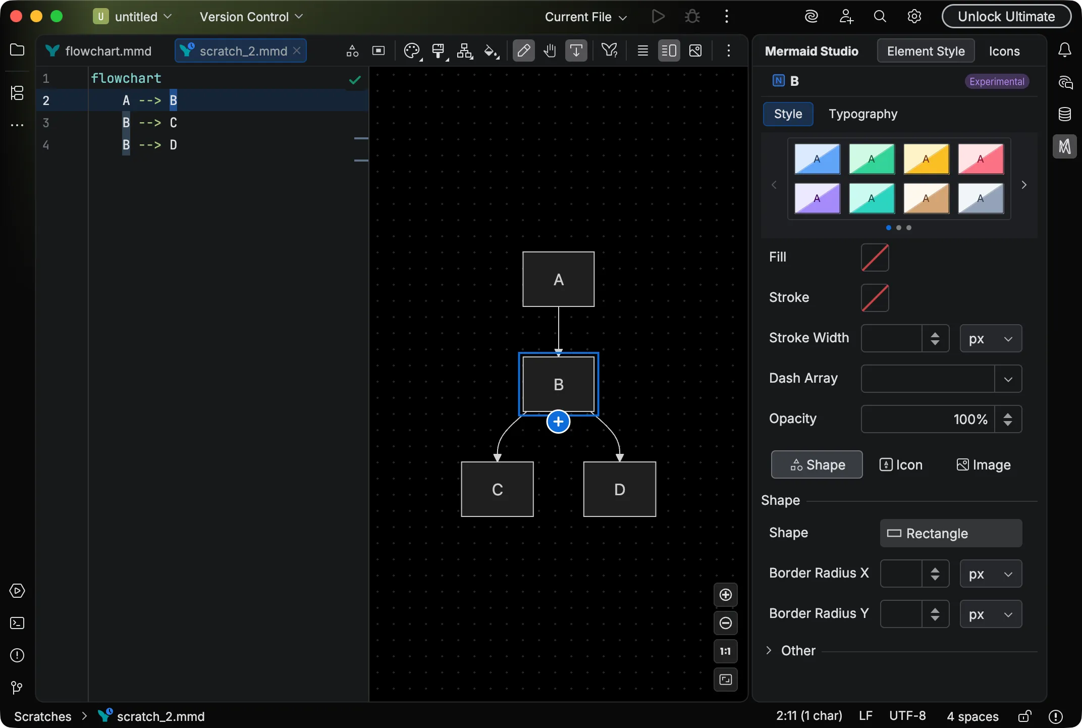
Task: Reset zoom with the 1:1 control
Action: pyautogui.click(x=726, y=651)
